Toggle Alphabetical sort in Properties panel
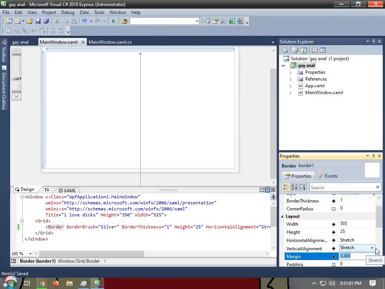 (x=294, y=187)
